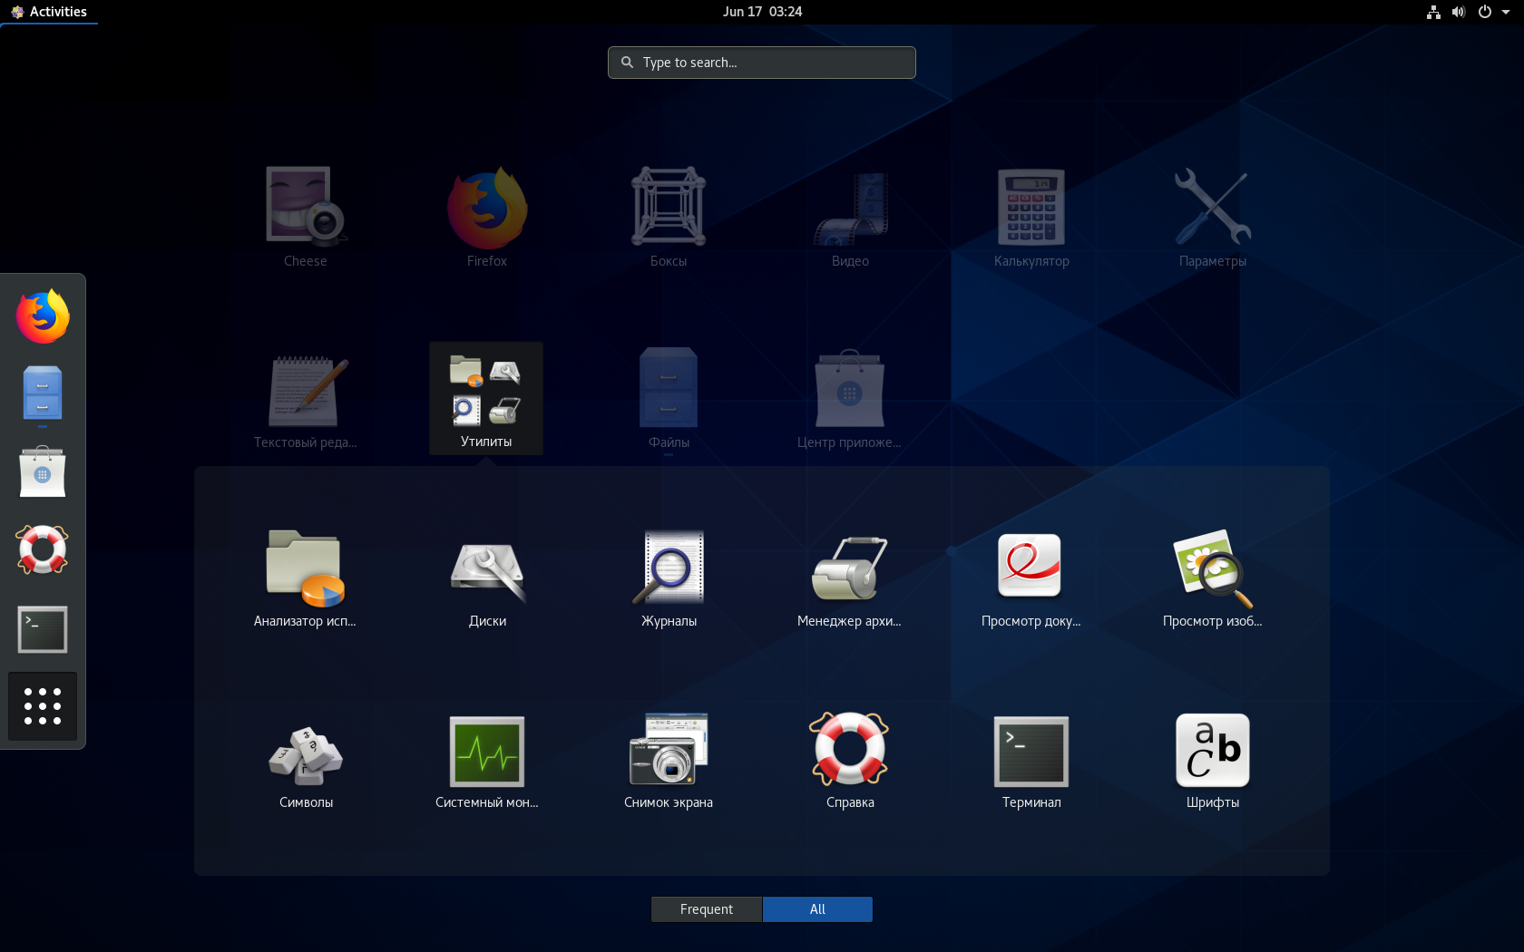The image size is (1524, 952).
Task: Open the Боксы application
Action: (669, 217)
